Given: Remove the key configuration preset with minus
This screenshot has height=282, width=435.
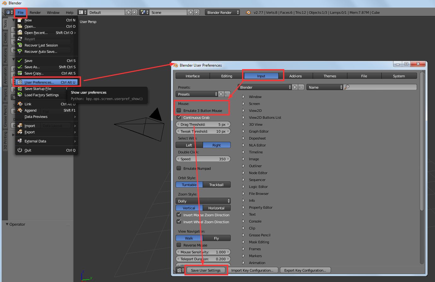Looking at the screenshot, I should coord(301,87).
